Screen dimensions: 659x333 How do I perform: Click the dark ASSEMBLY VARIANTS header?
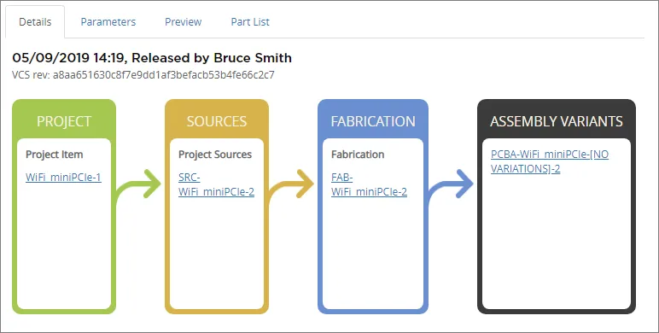556,121
